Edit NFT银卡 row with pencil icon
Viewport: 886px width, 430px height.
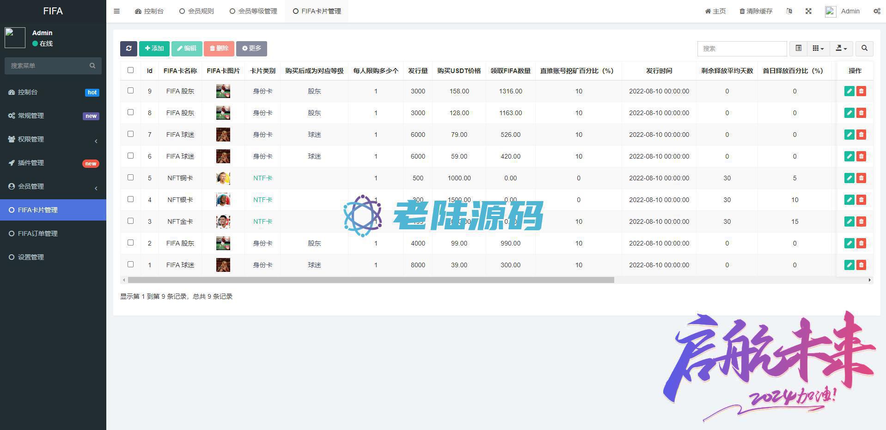pyautogui.click(x=849, y=200)
